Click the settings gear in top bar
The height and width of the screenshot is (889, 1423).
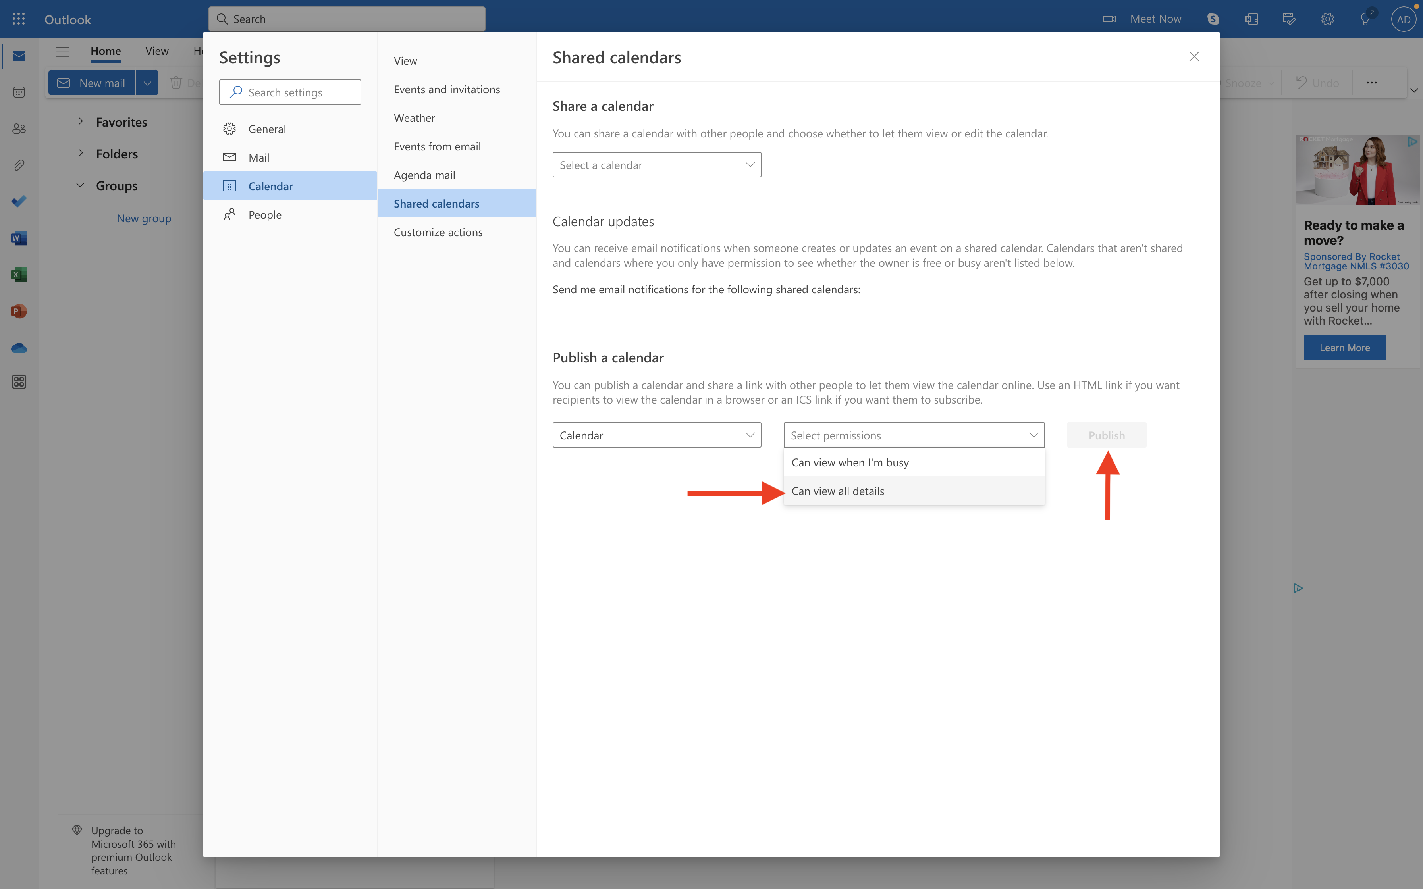[x=1327, y=19]
